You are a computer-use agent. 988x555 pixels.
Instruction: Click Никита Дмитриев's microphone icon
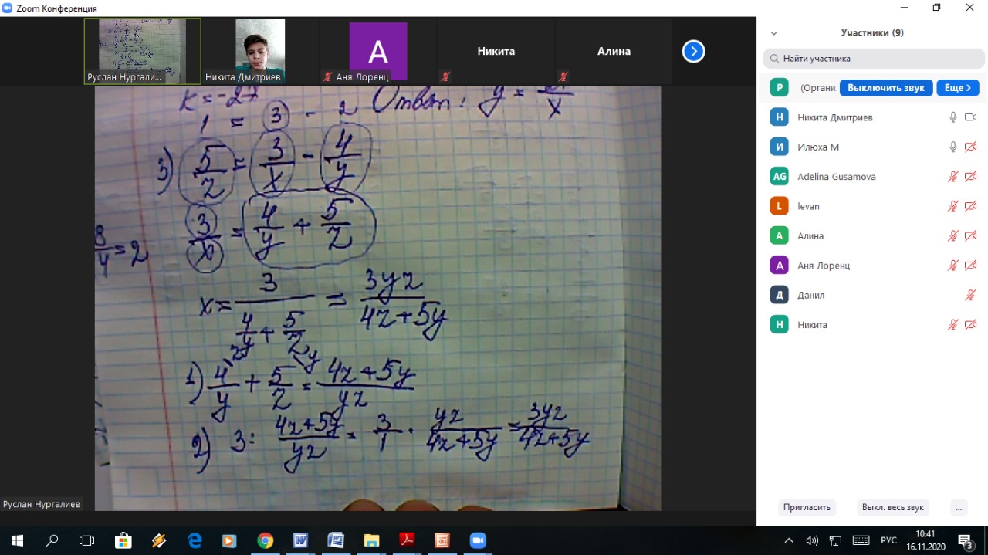click(x=953, y=117)
